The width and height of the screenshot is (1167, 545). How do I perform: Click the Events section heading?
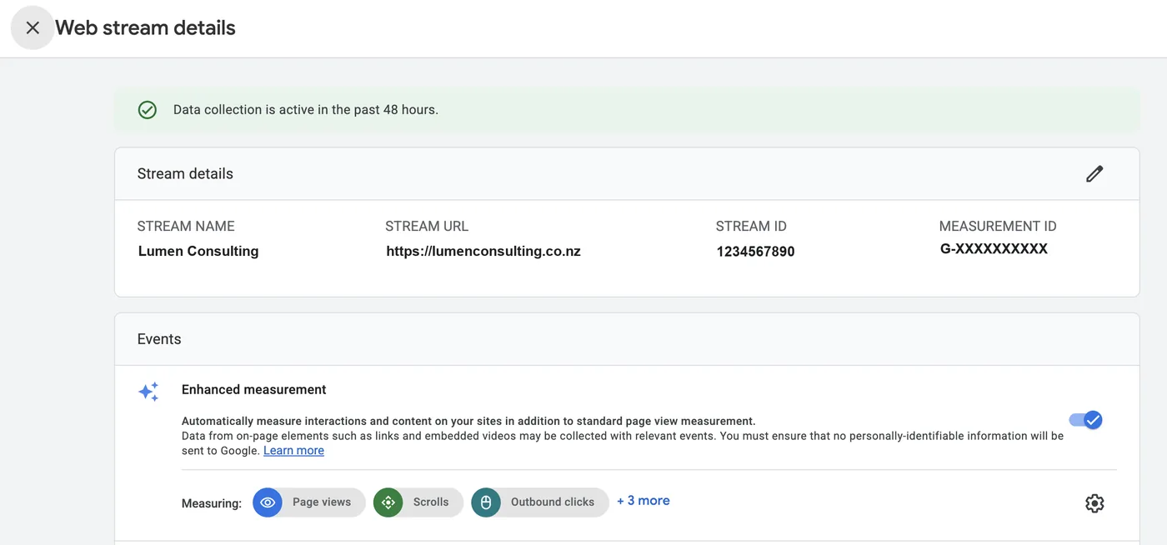(159, 339)
